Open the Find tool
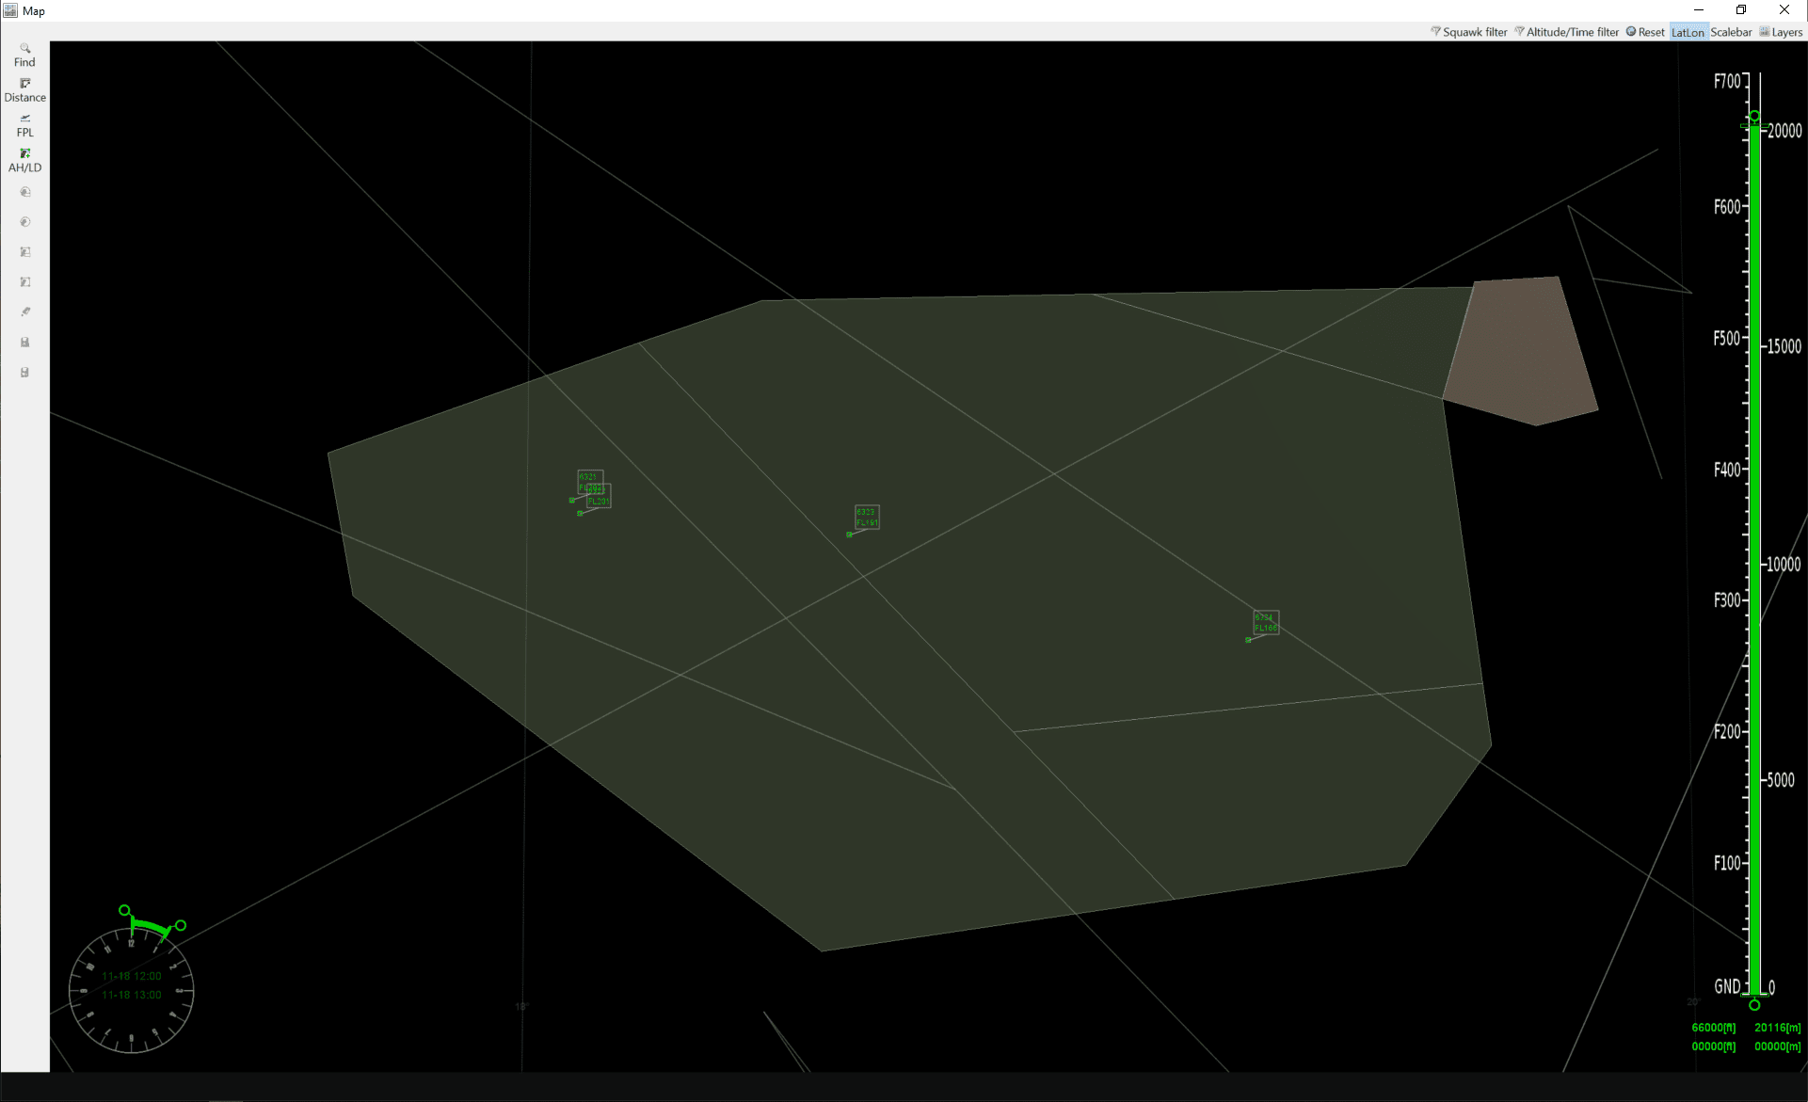Viewport: 1808px width, 1102px height. pos(24,55)
